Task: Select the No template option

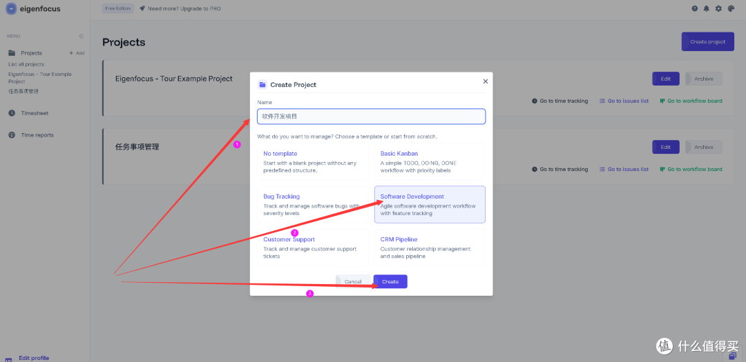Action: 313,161
